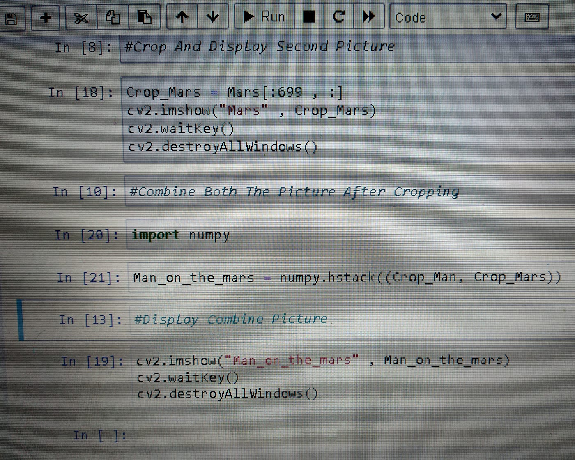The height and width of the screenshot is (460, 575).
Task: Click the empty In [ ]: prompt
Action: (100, 435)
